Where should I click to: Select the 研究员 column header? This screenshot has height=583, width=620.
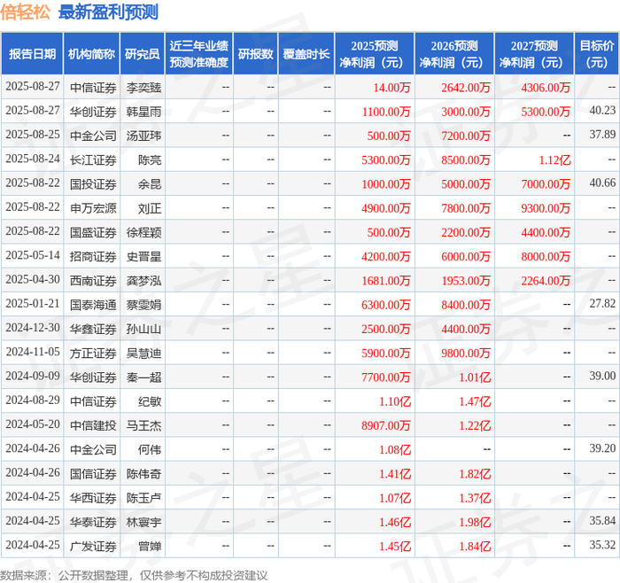tap(143, 54)
